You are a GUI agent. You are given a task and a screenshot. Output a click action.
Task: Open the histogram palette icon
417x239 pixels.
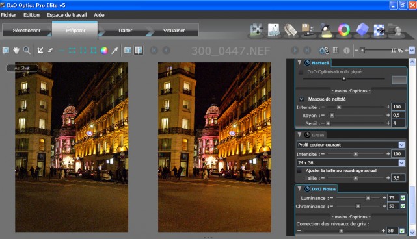[273, 30]
